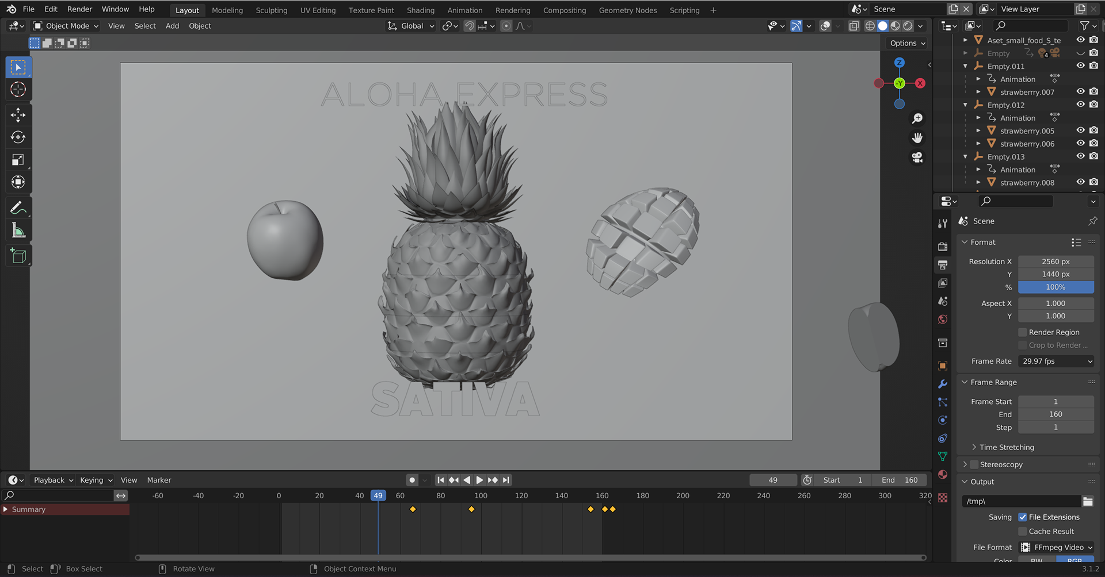Select the Move tool in toolbar
Screen dimensions: 1105x577
click(x=18, y=115)
